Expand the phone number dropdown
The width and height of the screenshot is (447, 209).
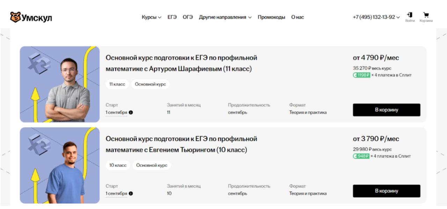[x=376, y=17]
